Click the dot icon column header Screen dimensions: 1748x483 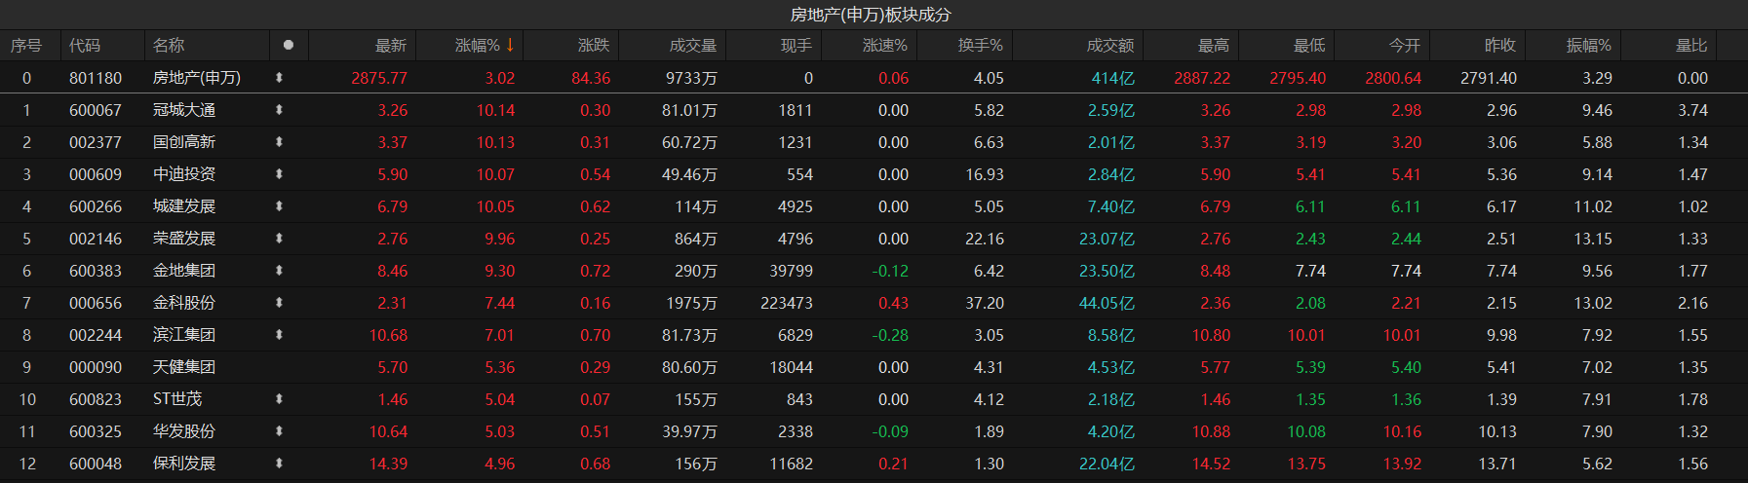pyautogui.click(x=289, y=45)
